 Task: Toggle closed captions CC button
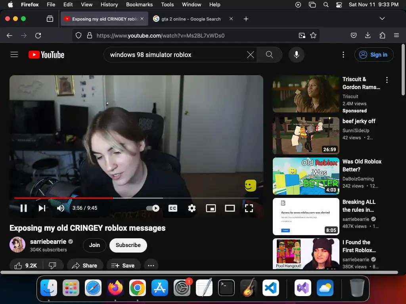point(173,208)
